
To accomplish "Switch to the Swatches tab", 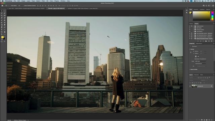I will (x=196, y=9).
